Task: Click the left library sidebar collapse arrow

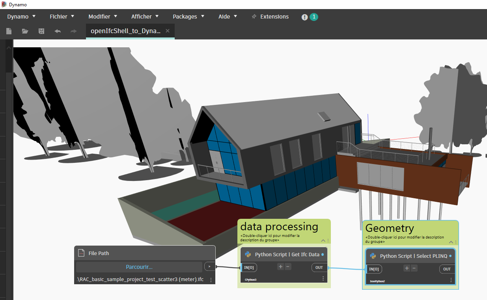Action: (9, 48)
